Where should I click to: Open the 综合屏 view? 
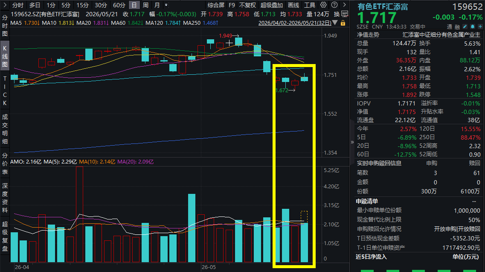coord(216,5)
